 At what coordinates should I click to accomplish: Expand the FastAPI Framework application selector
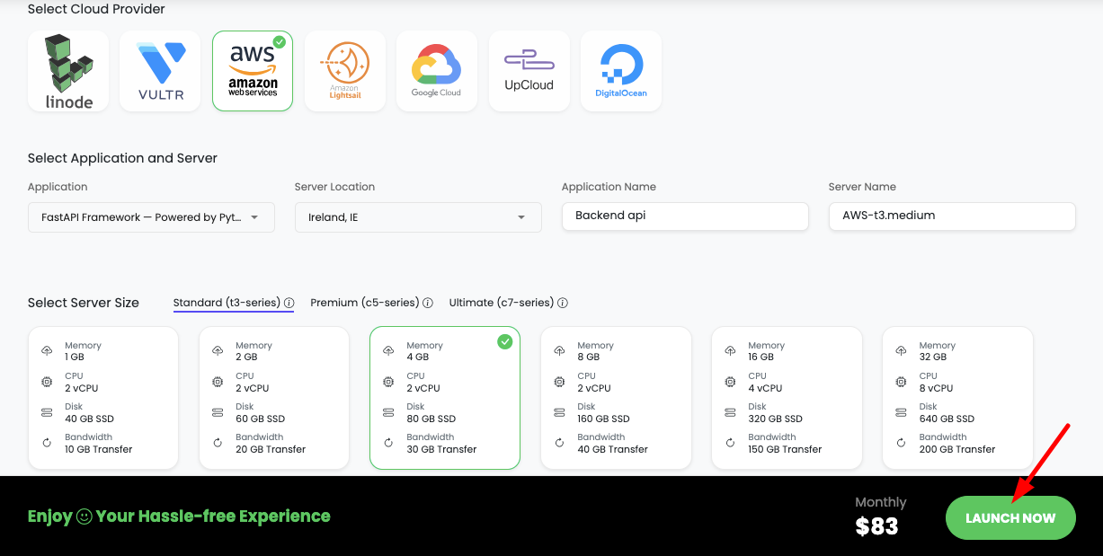pyautogui.click(x=253, y=216)
